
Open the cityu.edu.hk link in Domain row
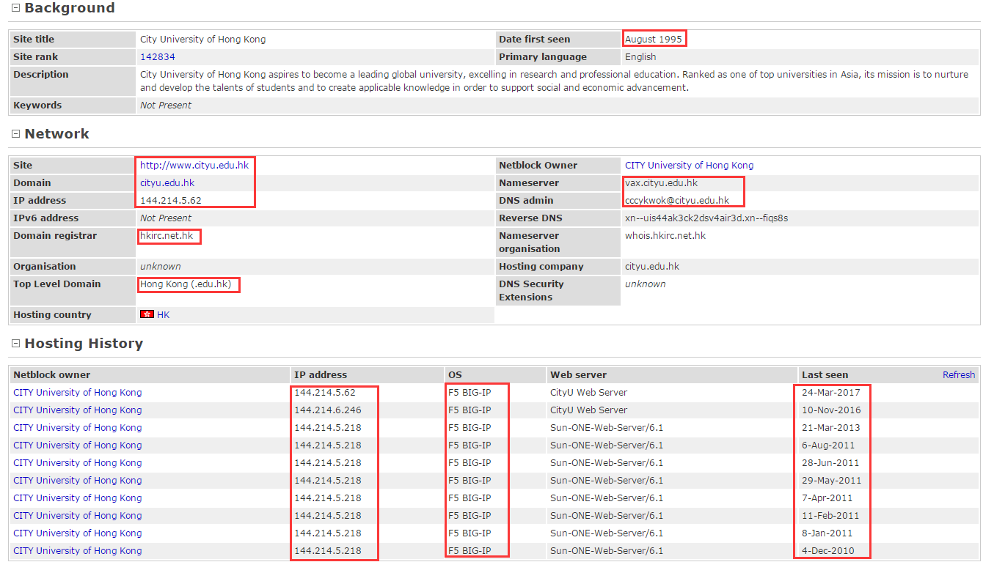click(167, 183)
